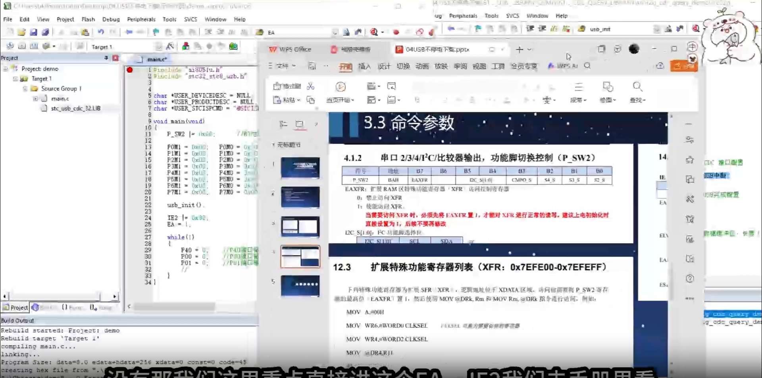Click the Translate file icon
The height and width of the screenshot is (378, 762).
pyautogui.click(x=10, y=46)
